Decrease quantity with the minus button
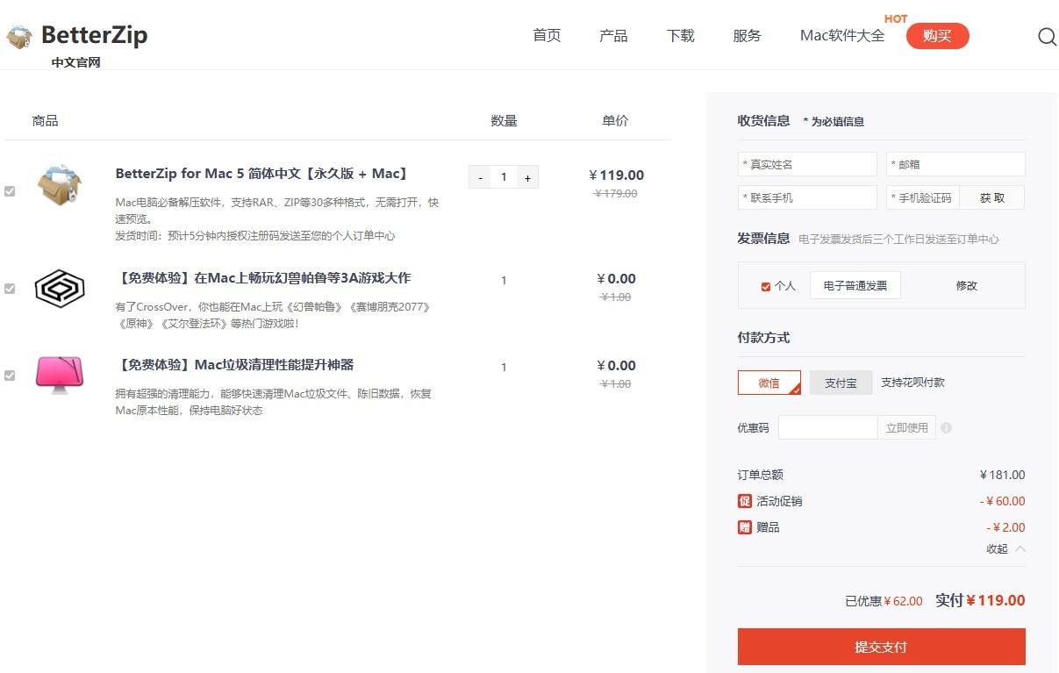1059x673 pixels. coord(480,178)
